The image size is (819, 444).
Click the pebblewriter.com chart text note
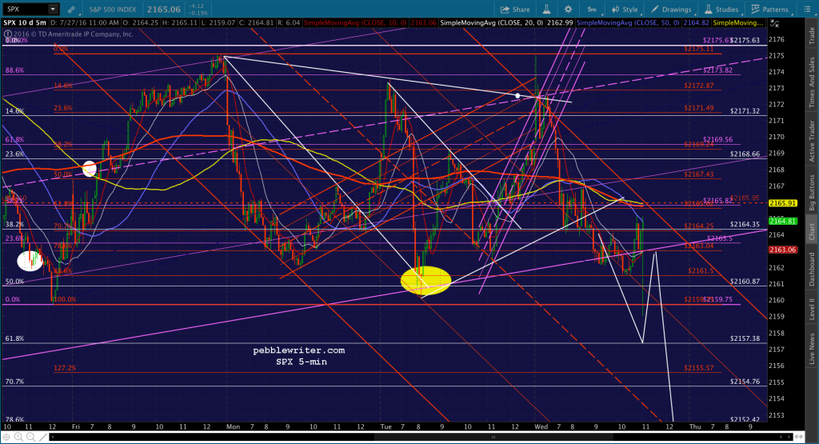[x=299, y=350]
